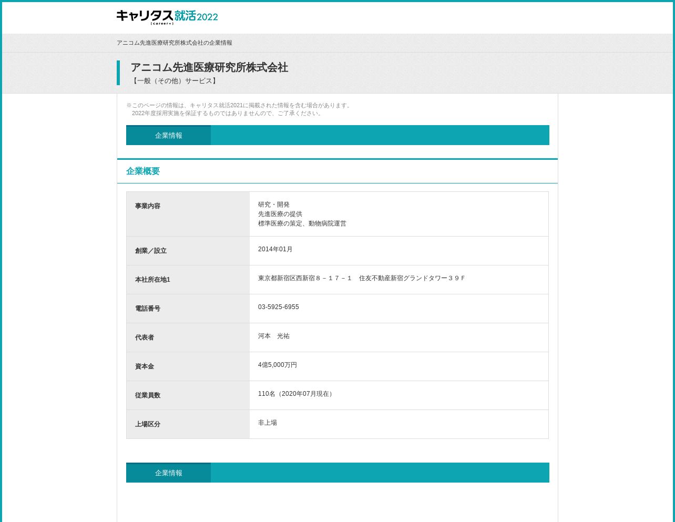675x522 pixels.
Task: Click the 研究・開発 text
Action: pos(274,204)
